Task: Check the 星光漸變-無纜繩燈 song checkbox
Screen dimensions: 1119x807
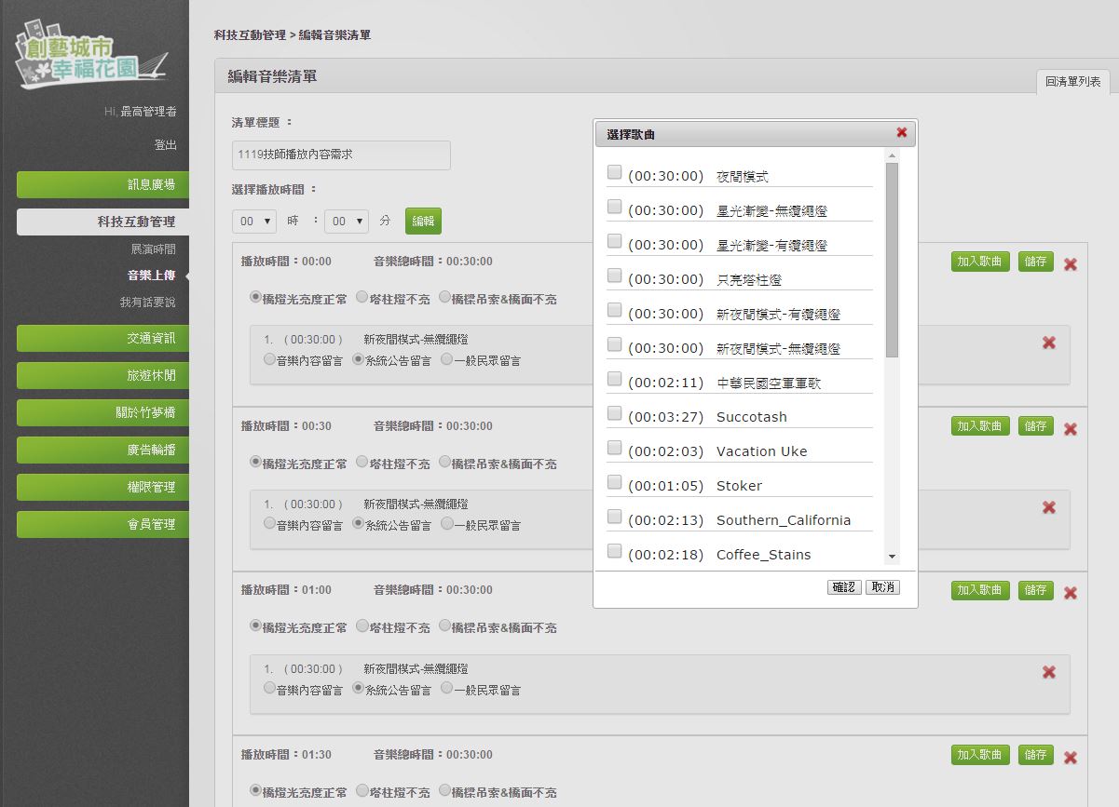Action: [614, 207]
